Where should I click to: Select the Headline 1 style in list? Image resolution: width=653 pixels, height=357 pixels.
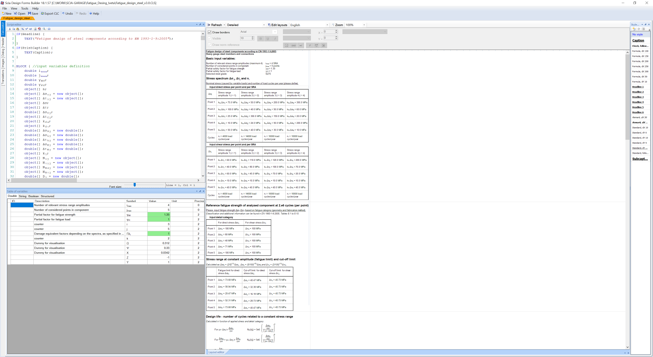(x=638, y=87)
